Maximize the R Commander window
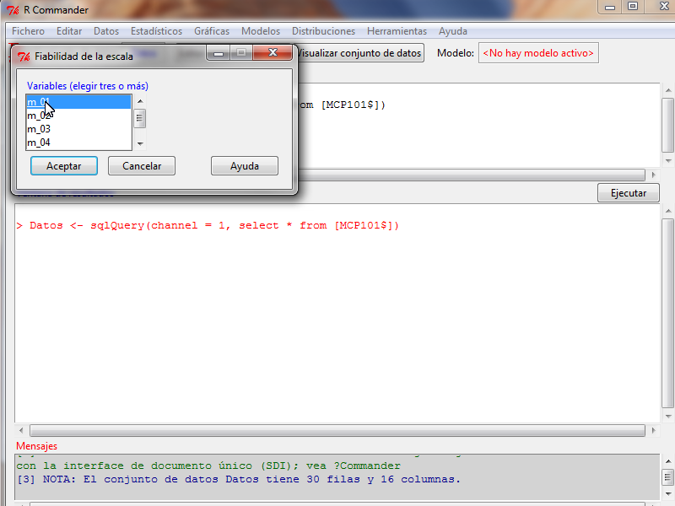 [632, 6]
